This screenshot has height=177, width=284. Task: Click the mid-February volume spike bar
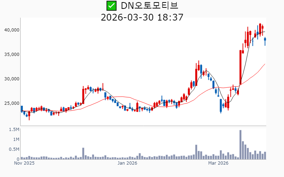pyautogui.click(x=196, y=152)
